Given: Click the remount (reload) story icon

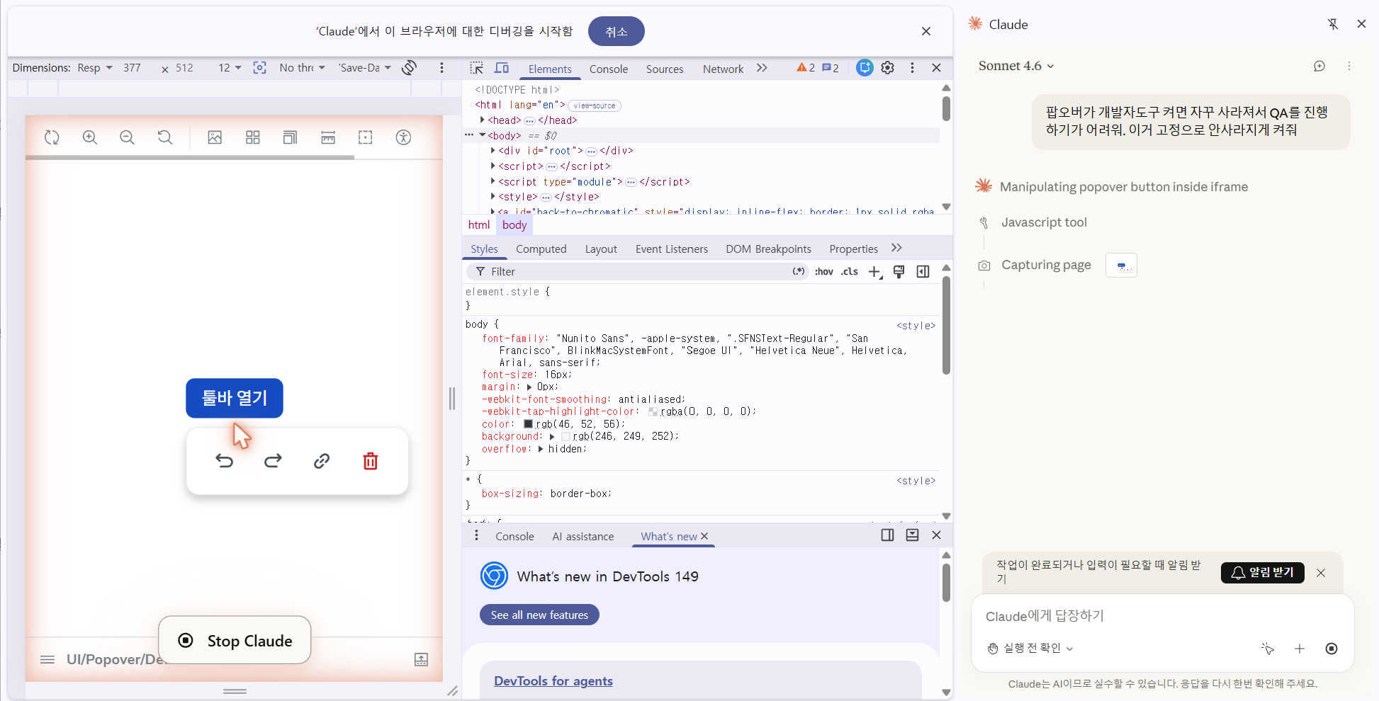Looking at the screenshot, I should (52, 137).
